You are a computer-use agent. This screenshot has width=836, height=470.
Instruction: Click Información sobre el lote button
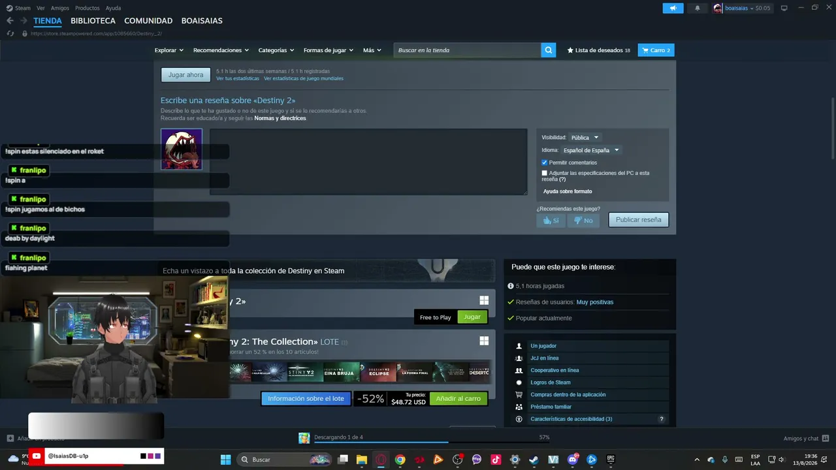pos(306,399)
